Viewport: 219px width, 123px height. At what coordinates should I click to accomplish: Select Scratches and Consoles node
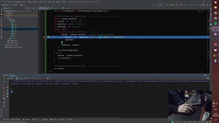(x=13, y=47)
